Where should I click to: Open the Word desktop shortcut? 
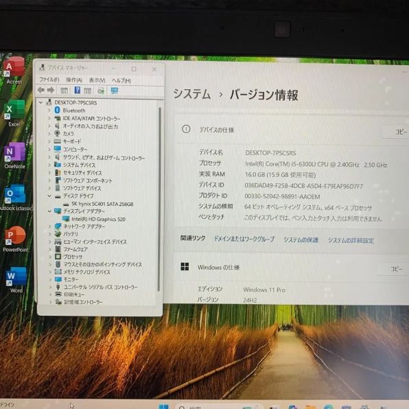(16, 280)
